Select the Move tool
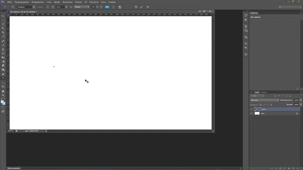This screenshot has width=303, height=170. (3, 16)
